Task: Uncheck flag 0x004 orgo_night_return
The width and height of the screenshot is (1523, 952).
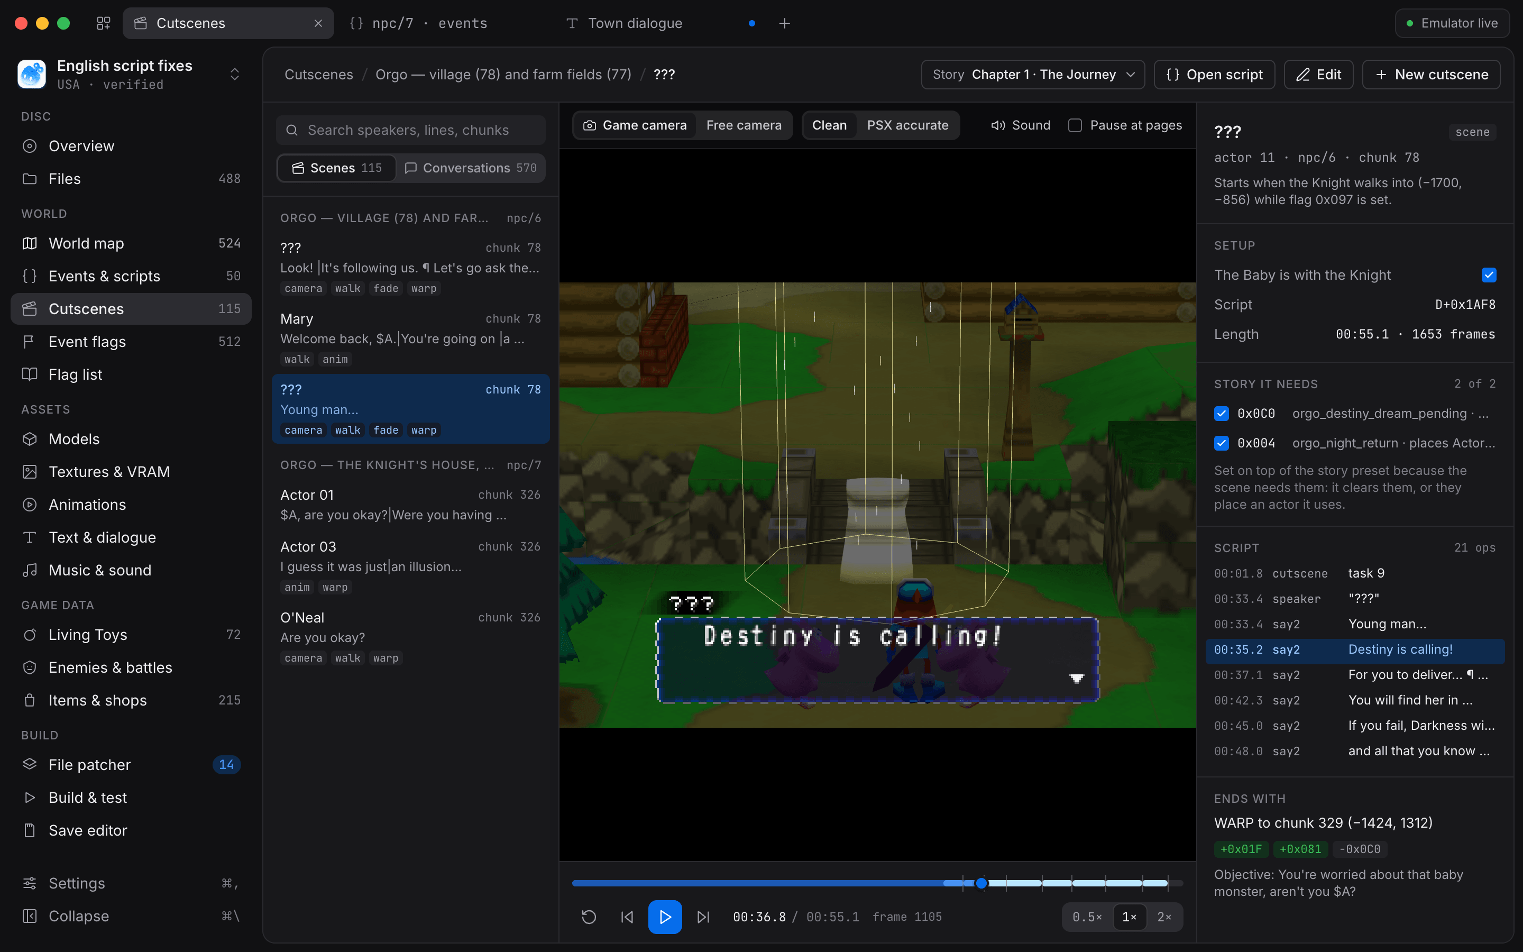Action: click(1221, 443)
